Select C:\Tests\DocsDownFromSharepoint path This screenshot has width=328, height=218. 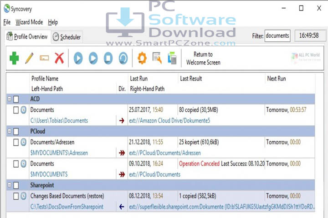pyautogui.click(x=67, y=207)
